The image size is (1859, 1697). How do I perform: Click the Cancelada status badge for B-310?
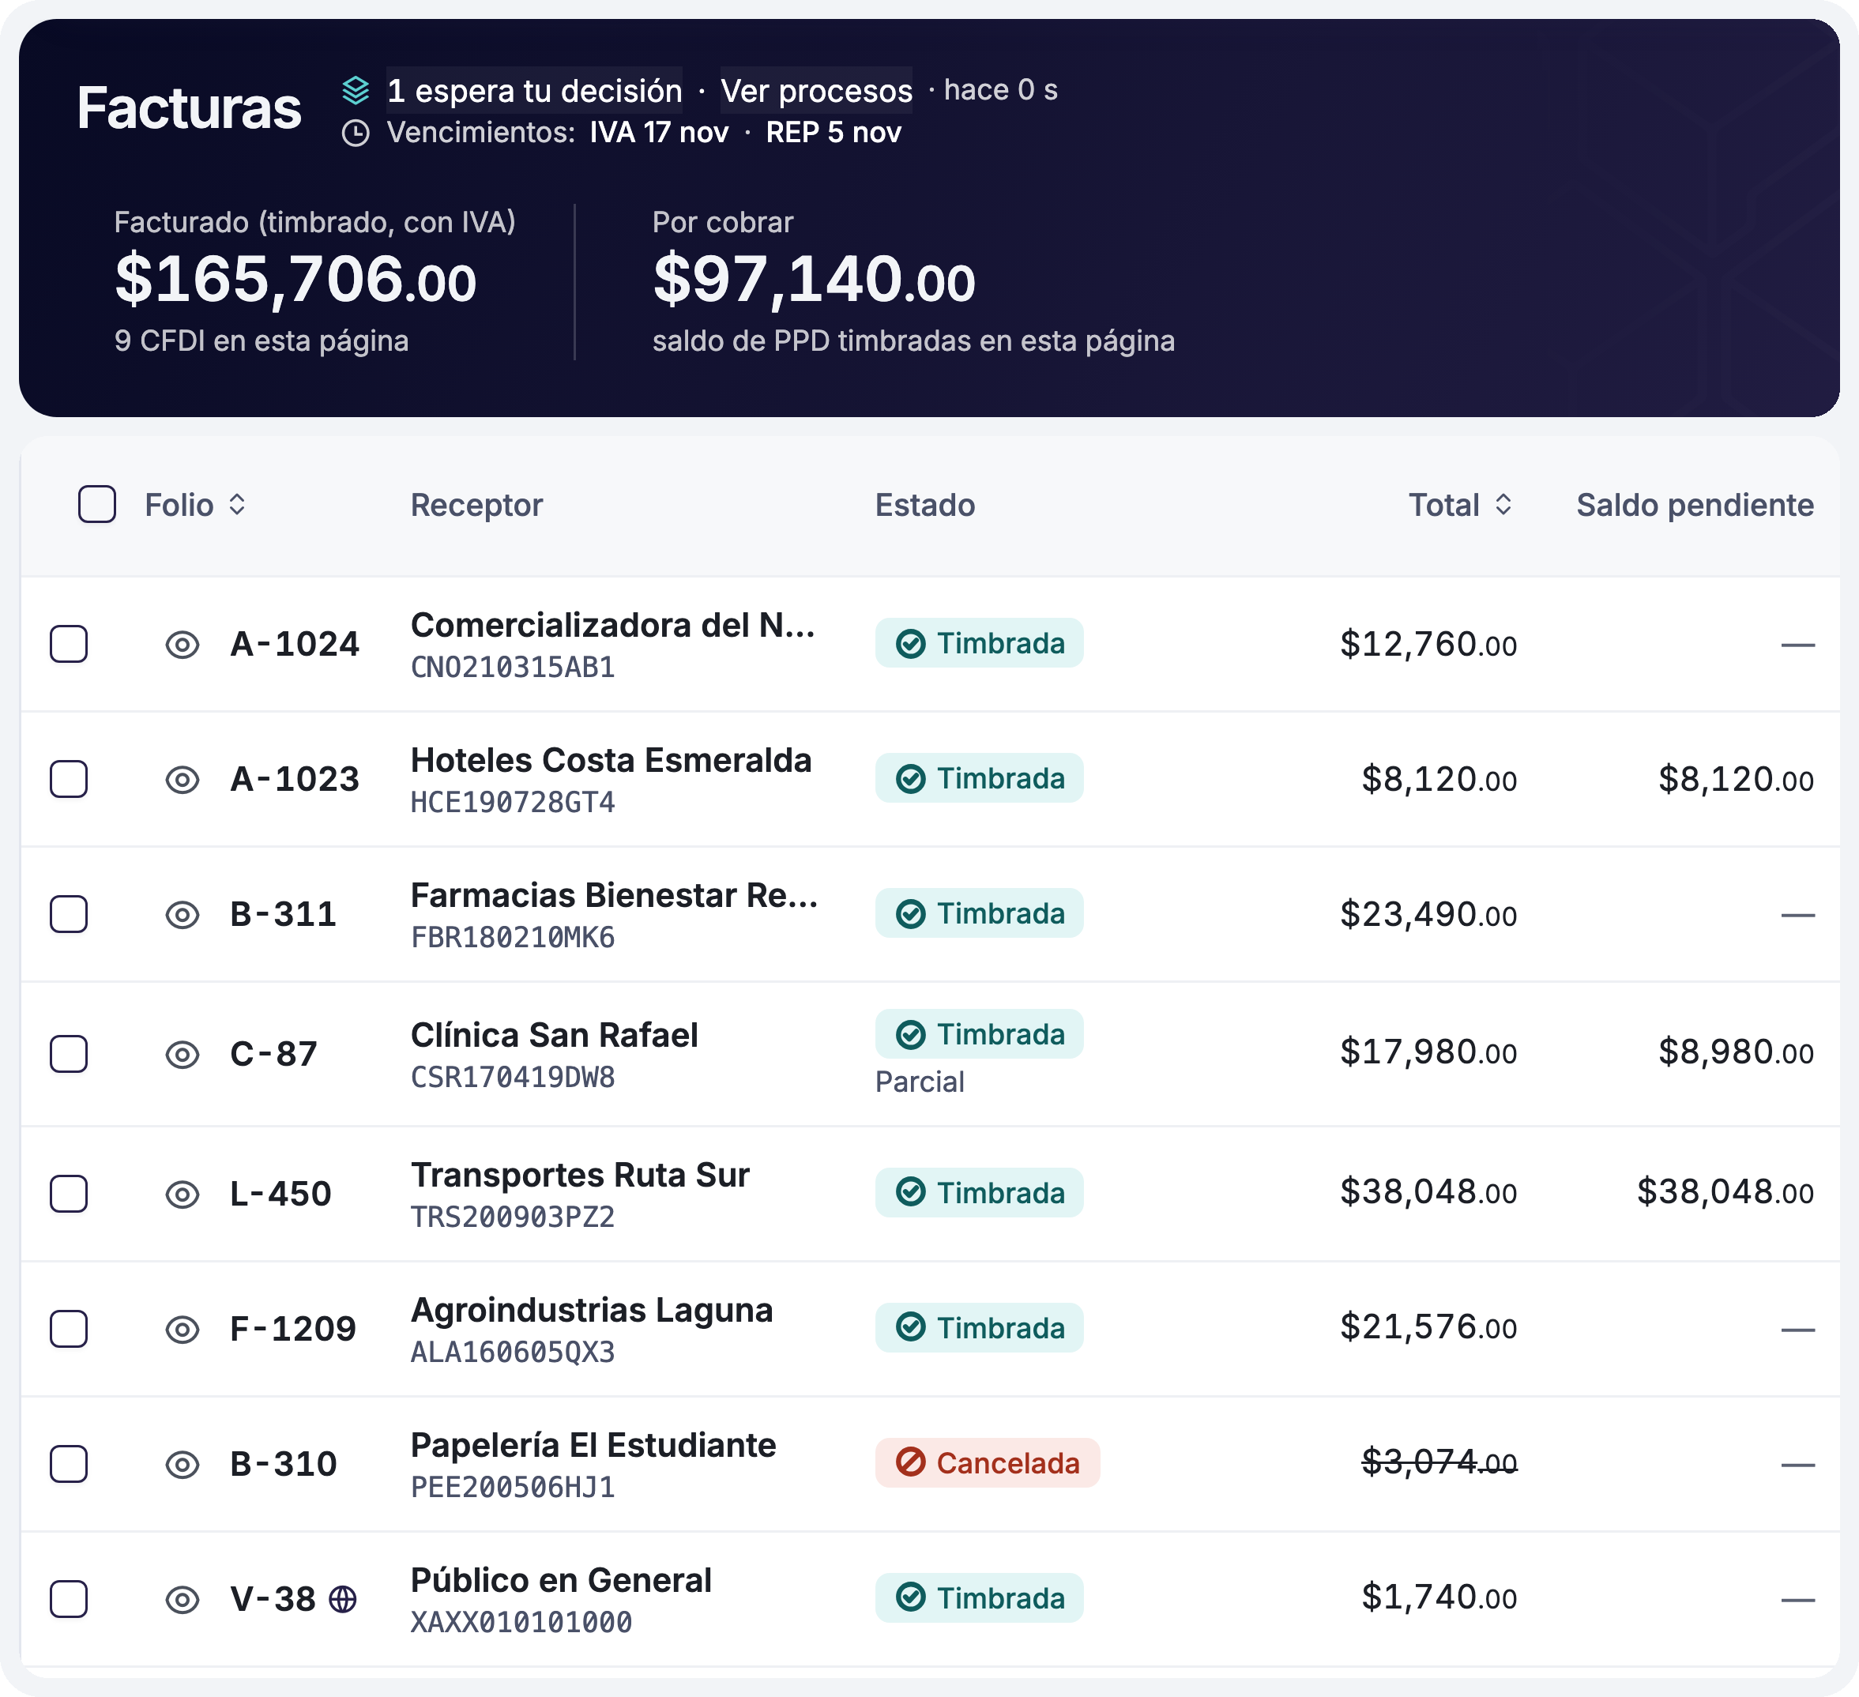point(988,1462)
